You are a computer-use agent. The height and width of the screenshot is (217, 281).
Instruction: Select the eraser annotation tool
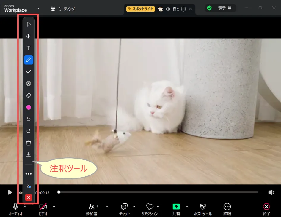point(29,95)
